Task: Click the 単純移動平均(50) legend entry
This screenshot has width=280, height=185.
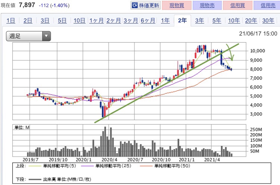Action: coord(165,166)
